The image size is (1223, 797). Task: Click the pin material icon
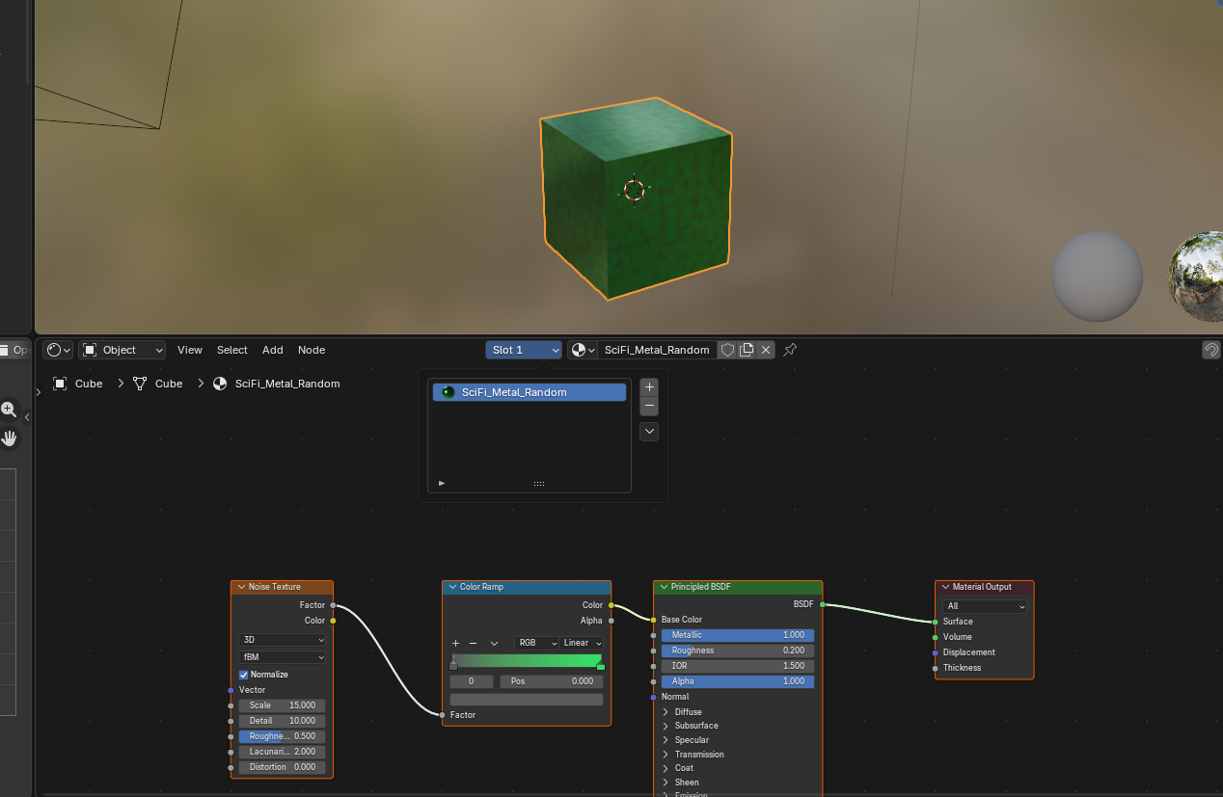click(790, 350)
